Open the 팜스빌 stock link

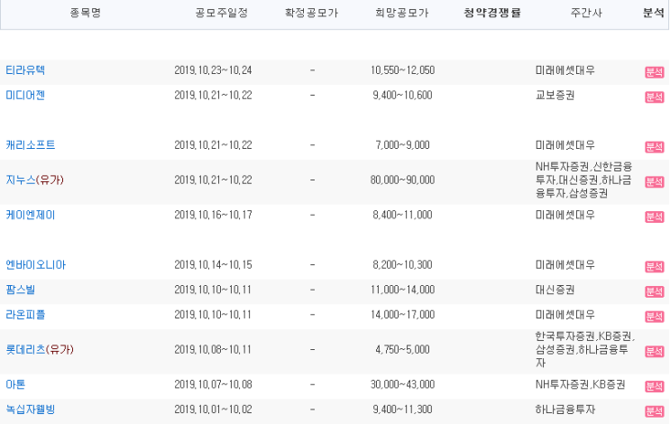(20, 290)
